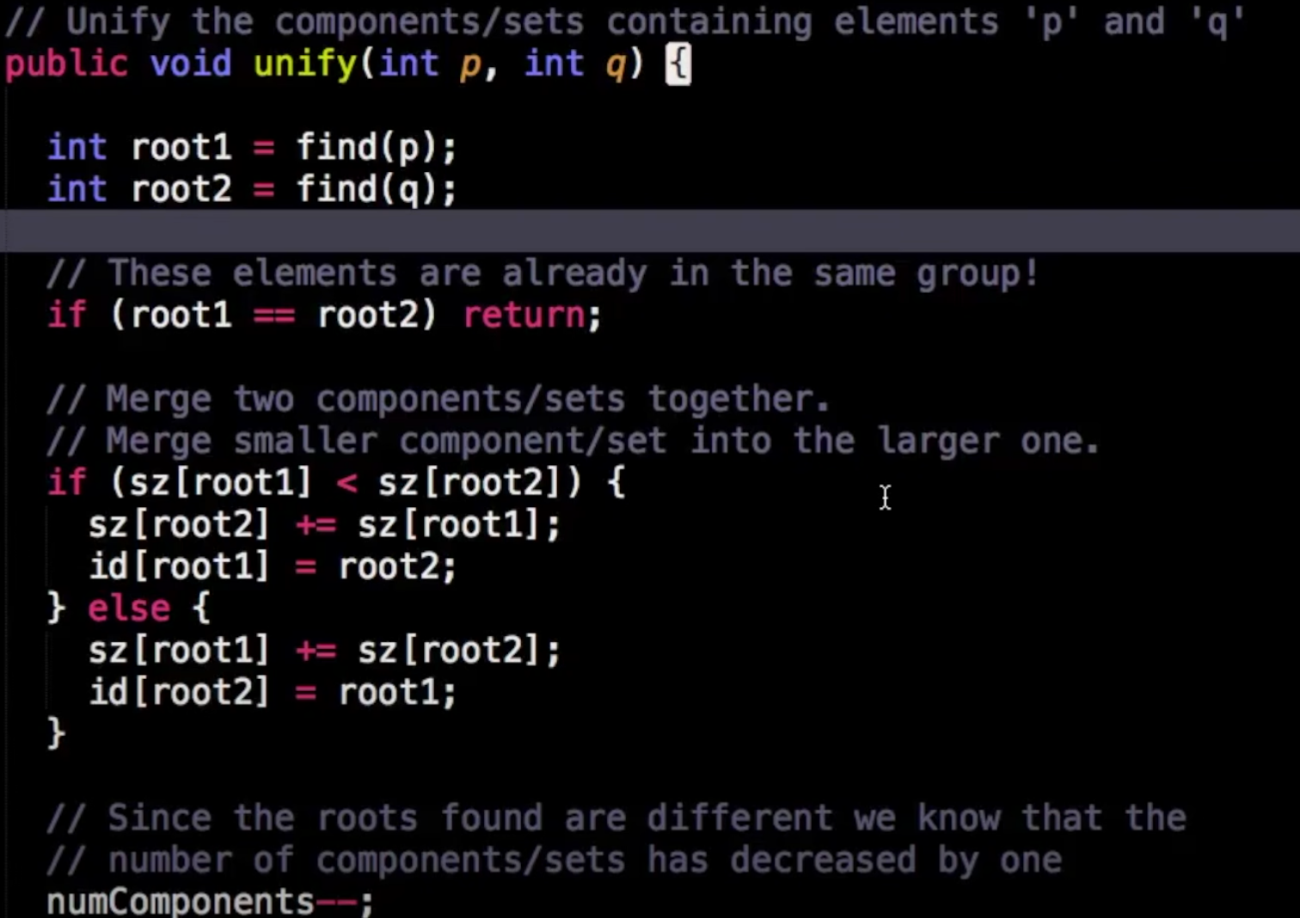The width and height of the screenshot is (1300, 918).
Task: Click the '<' operator in the sz comparison
Action: pos(346,483)
